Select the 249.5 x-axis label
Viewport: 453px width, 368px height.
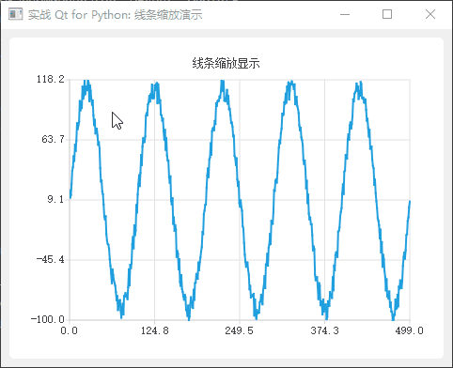(239, 330)
